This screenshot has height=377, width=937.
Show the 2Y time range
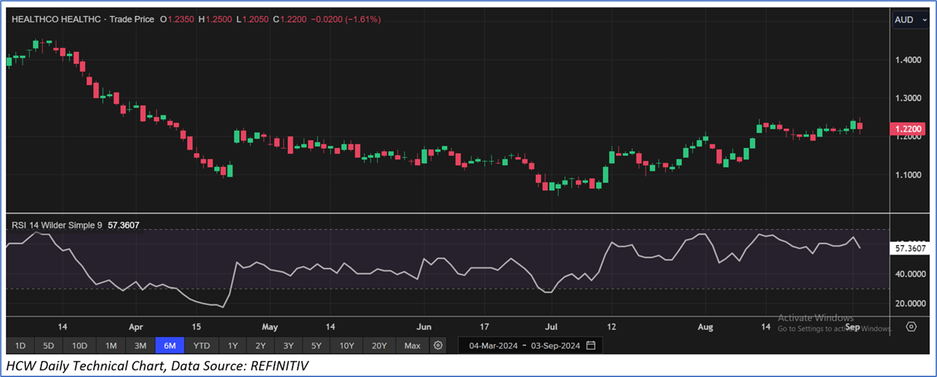click(260, 345)
